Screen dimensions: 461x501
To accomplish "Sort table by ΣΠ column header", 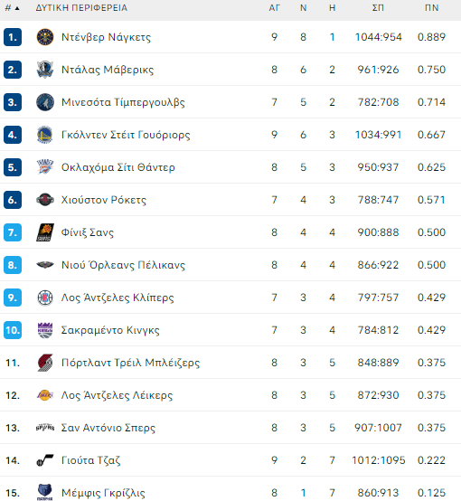I will [378, 8].
